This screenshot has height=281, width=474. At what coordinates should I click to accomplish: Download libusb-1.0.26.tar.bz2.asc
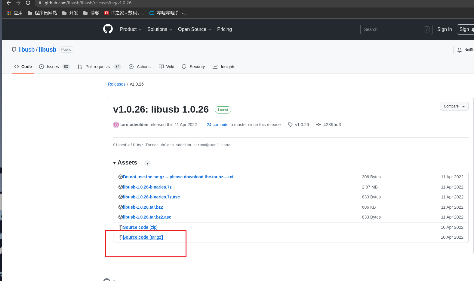(147, 217)
